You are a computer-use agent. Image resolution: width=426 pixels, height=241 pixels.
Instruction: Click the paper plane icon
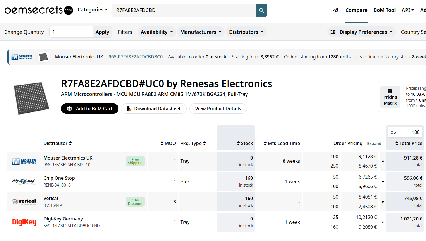click(x=336, y=10)
